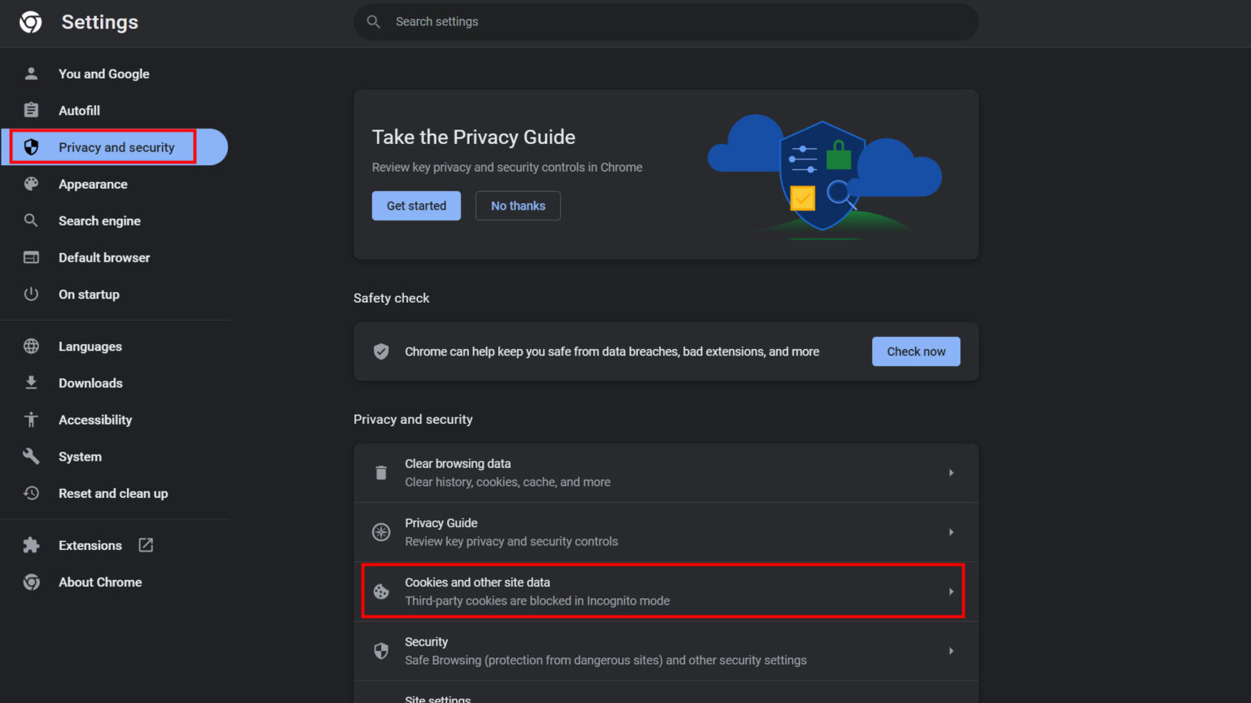The width and height of the screenshot is (1251, 703).
Task: Click the Check now button for Safety check
Action: click(x=915, y=351)
